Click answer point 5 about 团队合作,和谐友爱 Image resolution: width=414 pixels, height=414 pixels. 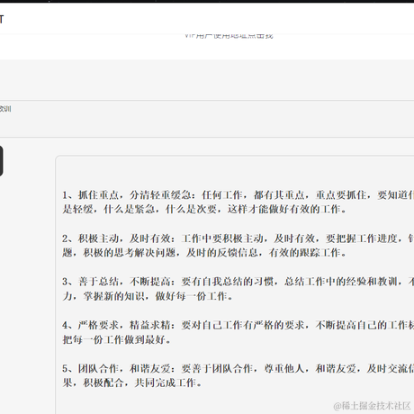tap(238, 375)
